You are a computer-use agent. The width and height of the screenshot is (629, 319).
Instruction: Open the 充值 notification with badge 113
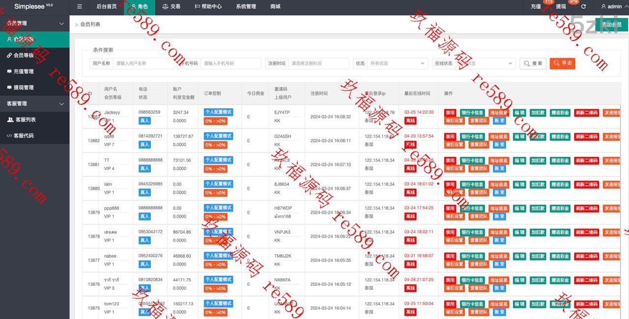[x=536, y=6]
